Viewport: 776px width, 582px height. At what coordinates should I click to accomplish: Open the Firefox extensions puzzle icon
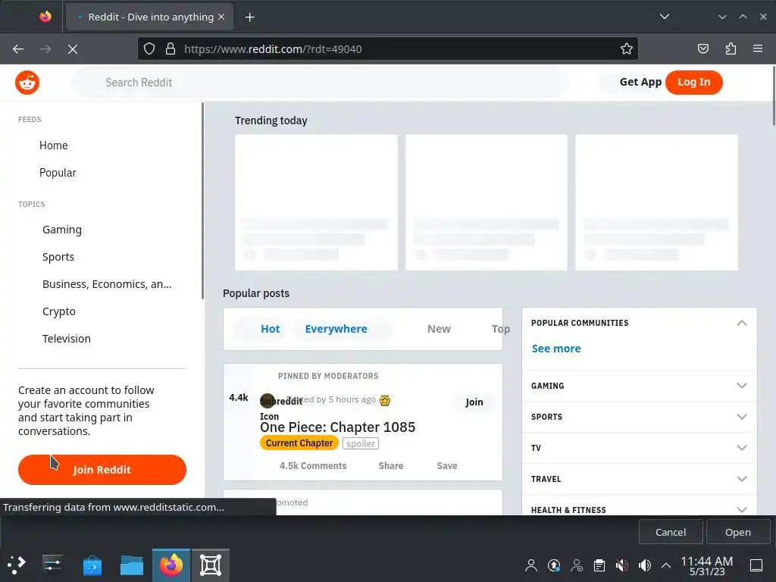(x=731, y=48)
